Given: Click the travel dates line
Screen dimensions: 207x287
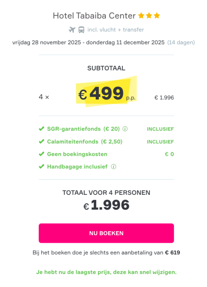Looking at the screenshot, I should click(88, 42).
